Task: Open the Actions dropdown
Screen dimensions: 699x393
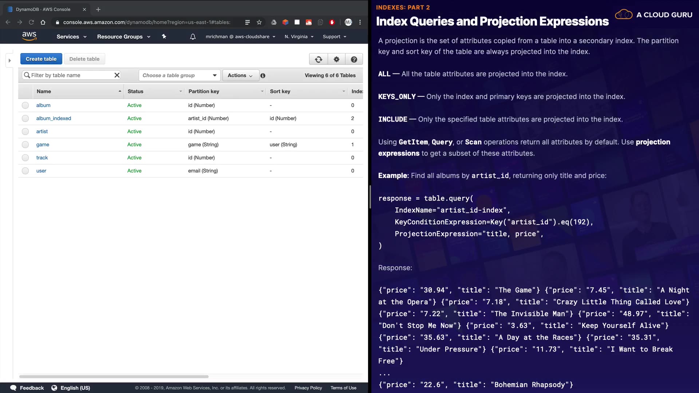Action: pyautogui.click(x=240, y=75)
